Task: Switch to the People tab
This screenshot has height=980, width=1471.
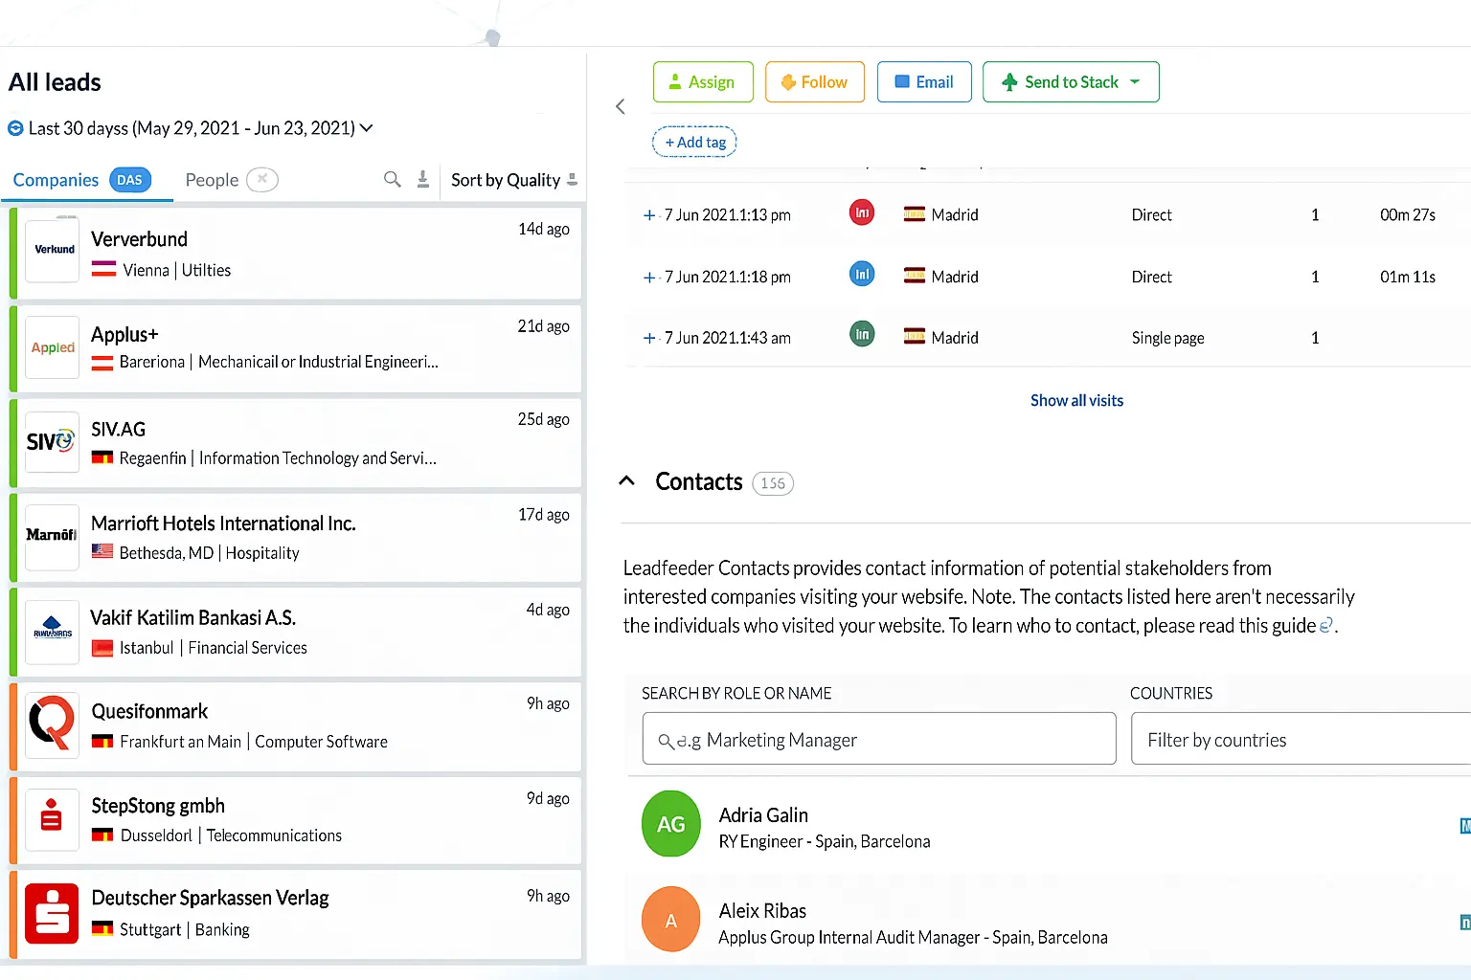Action: point(212,180)
